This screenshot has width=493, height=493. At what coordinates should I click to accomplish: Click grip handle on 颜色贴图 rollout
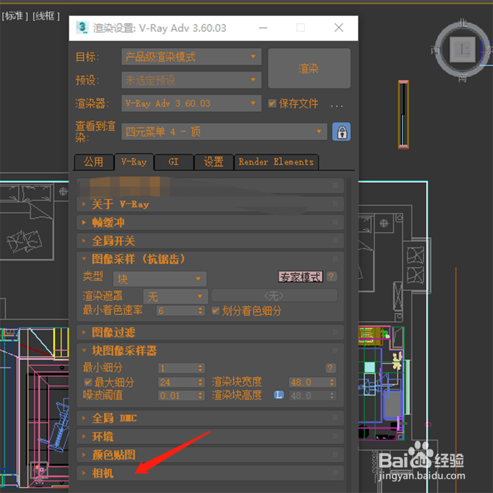(x=335, y=454)
